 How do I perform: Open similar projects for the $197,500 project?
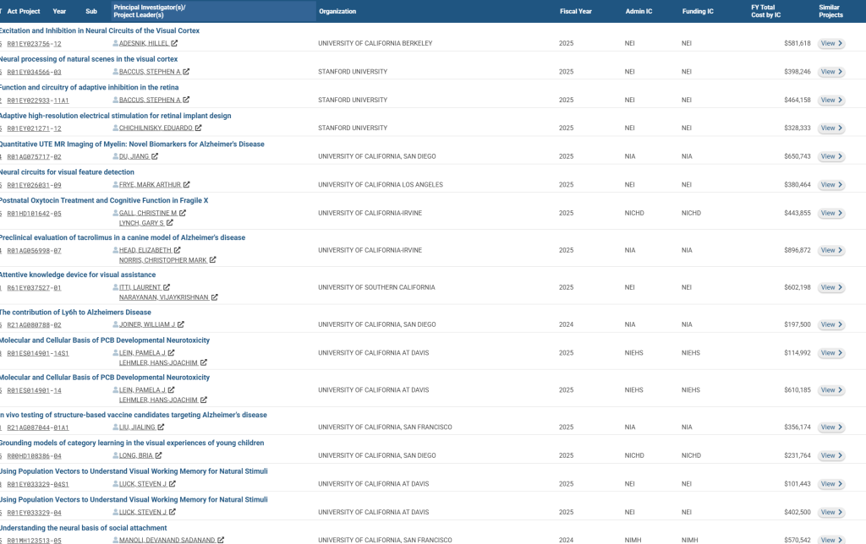(831, 324)
